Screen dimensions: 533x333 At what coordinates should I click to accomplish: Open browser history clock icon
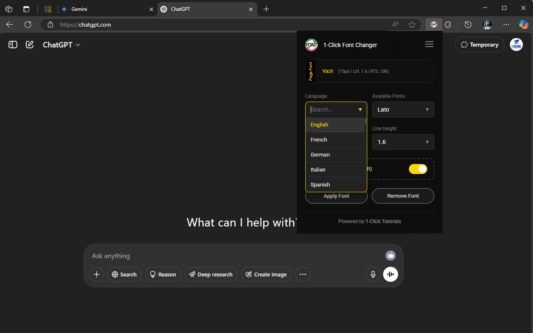(468, 25)
